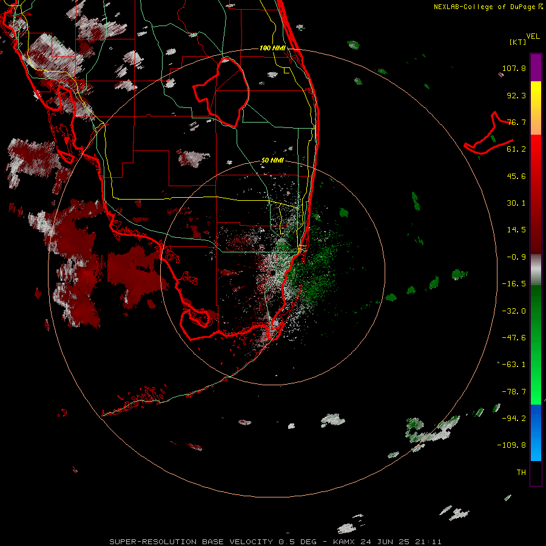Click the -109.8 value on velocity scale
This screenshot has height=546, width=546.
511,445
